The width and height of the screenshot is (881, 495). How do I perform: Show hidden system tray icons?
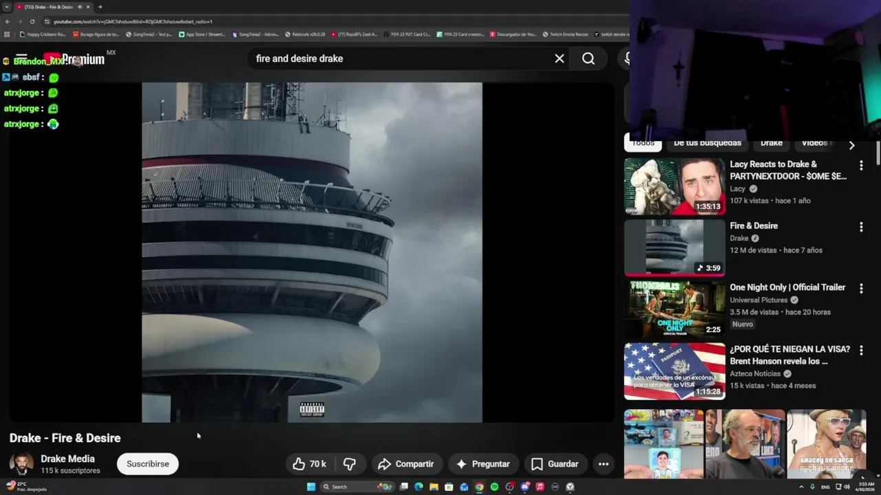click(x=801, y=487)
